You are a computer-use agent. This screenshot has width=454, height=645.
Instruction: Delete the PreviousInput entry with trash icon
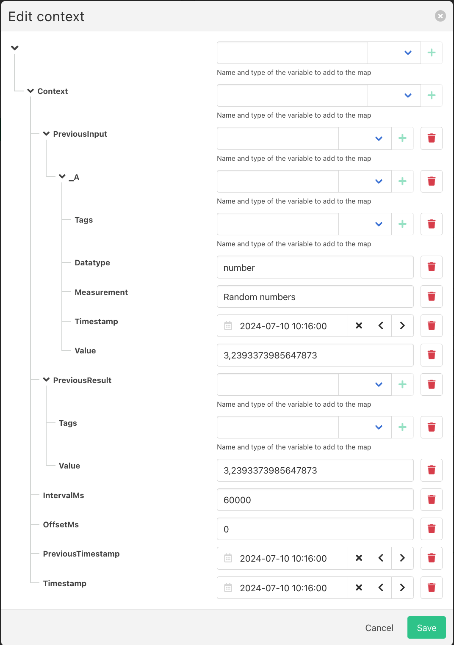tap(432, 138)
